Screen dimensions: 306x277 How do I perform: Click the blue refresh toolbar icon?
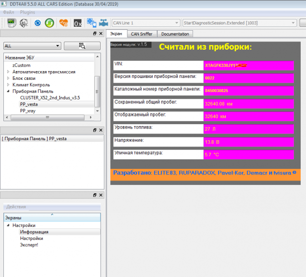38,23
